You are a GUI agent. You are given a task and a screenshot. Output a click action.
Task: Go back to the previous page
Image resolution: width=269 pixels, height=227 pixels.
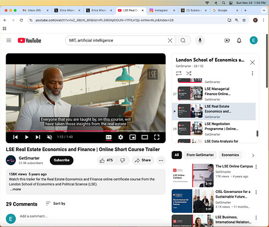pos(5,20)
